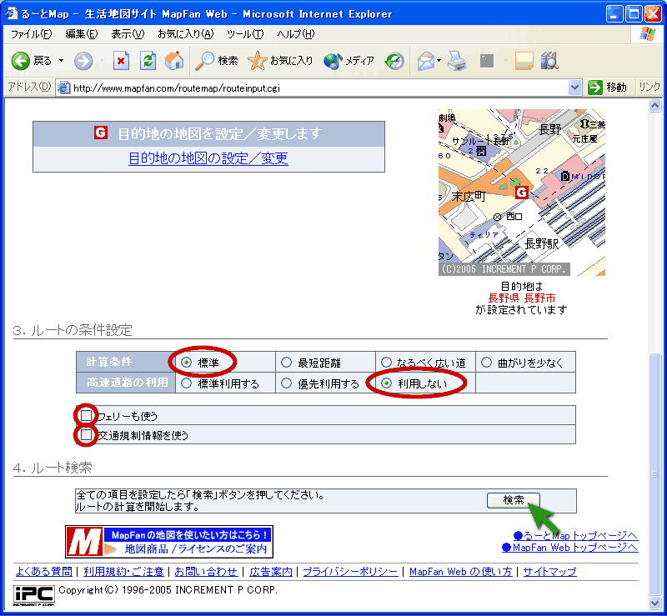Click the Back (戻る) arrow button
667x616 pixels.
(x=20, y=61)
